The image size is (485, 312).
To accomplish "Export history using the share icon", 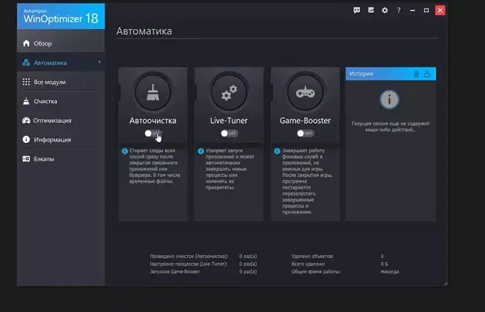I will (427, 73).
